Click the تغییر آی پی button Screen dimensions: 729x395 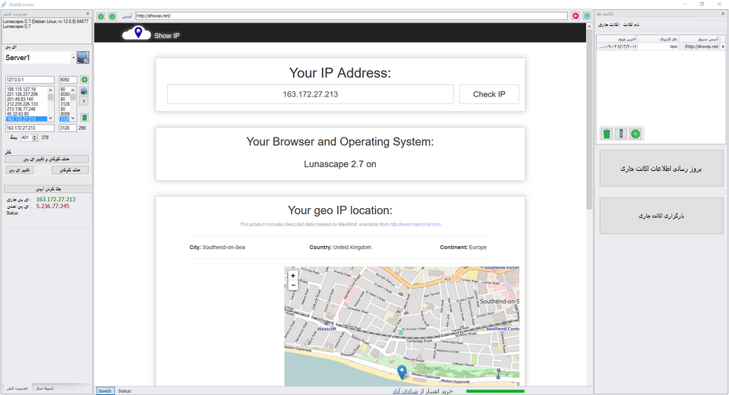click(x=20, y=170)
